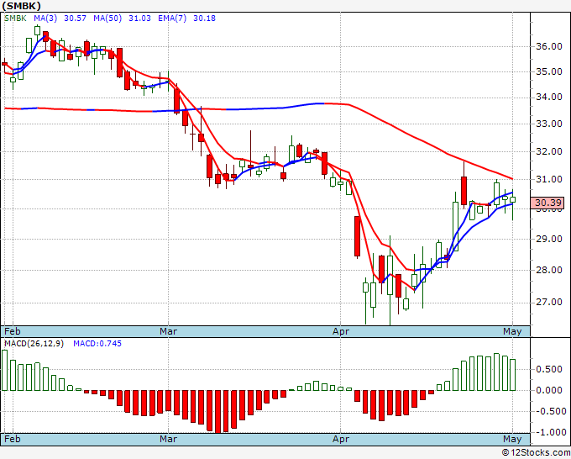The width and height of the screenshot is (571, 459).
Task: Click the MA(50) value 31.03
Action: pos(139,18)
